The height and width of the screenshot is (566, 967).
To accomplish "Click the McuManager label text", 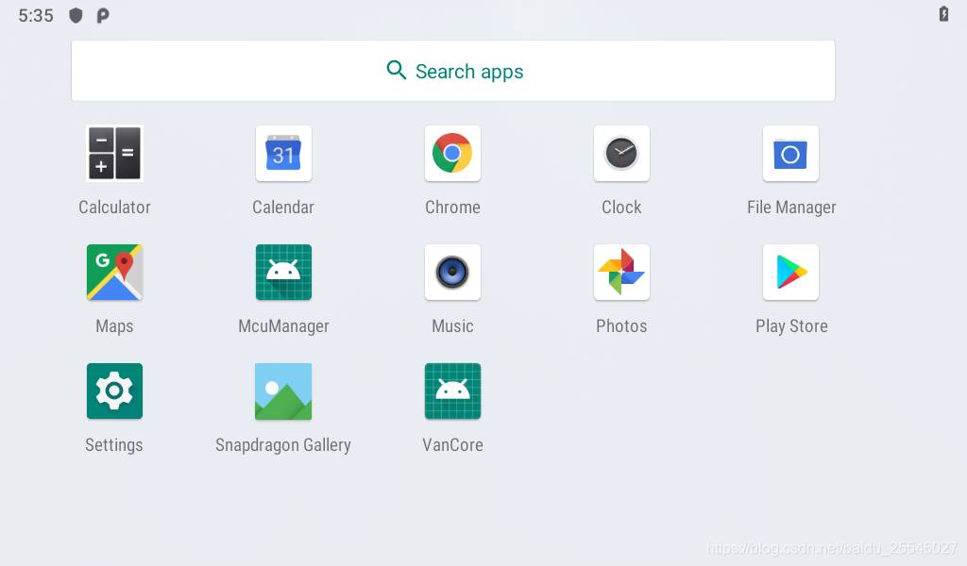I will click(283, 326).
